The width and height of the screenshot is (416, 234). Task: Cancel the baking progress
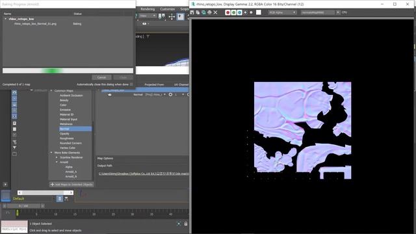tap(101, 77)
